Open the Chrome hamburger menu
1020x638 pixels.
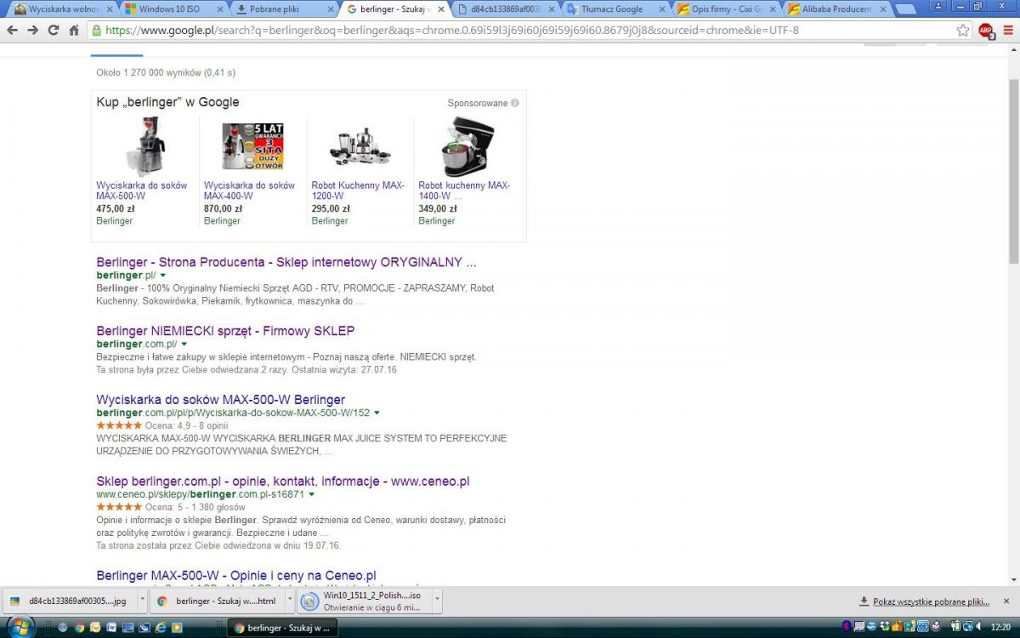tap(1008, 30)
